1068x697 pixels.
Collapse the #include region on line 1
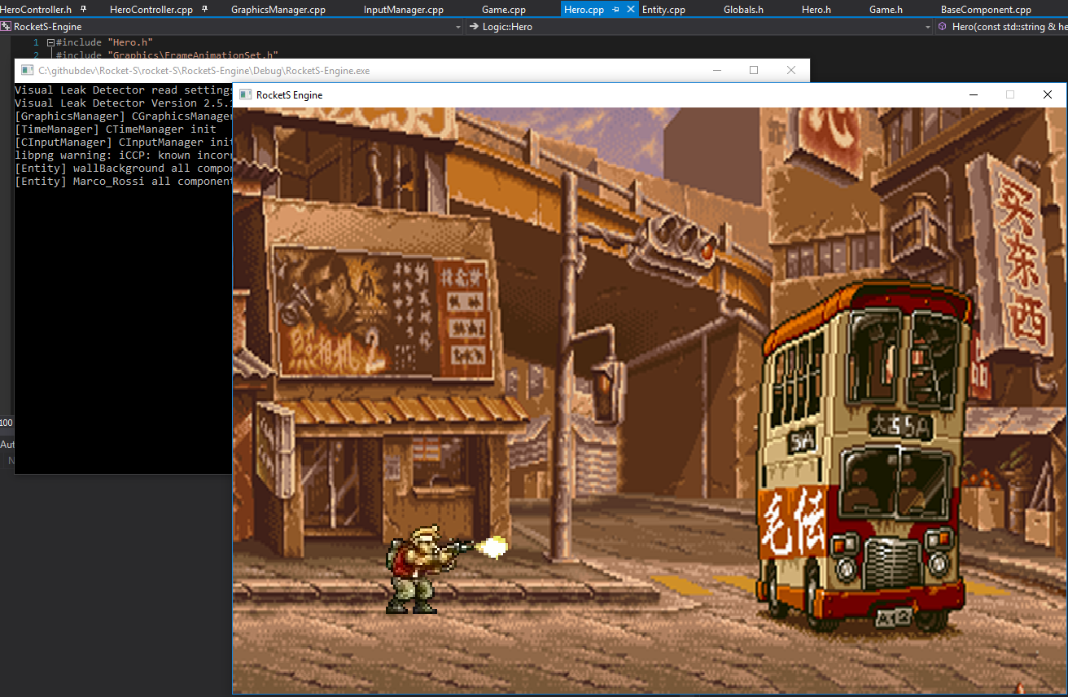tap(50, 42)
